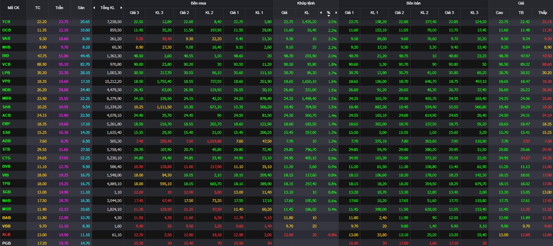This screenshot has height=246, width=553.
Task: Open the KLB stock symbol
Action: pyautogui.click(x=6, y=234)
